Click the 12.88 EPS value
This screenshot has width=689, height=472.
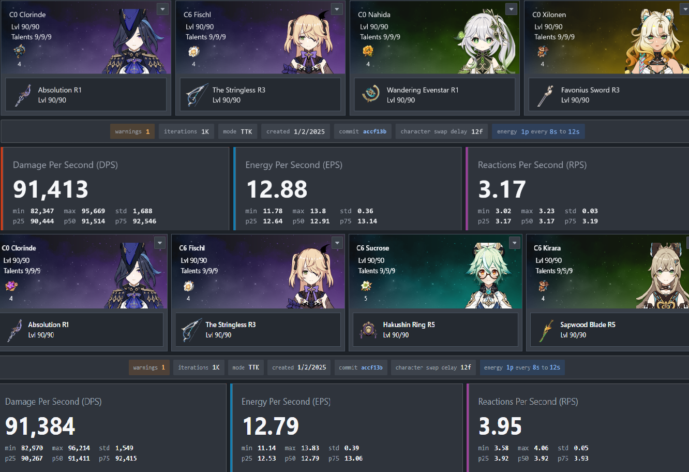pos(277,189)
